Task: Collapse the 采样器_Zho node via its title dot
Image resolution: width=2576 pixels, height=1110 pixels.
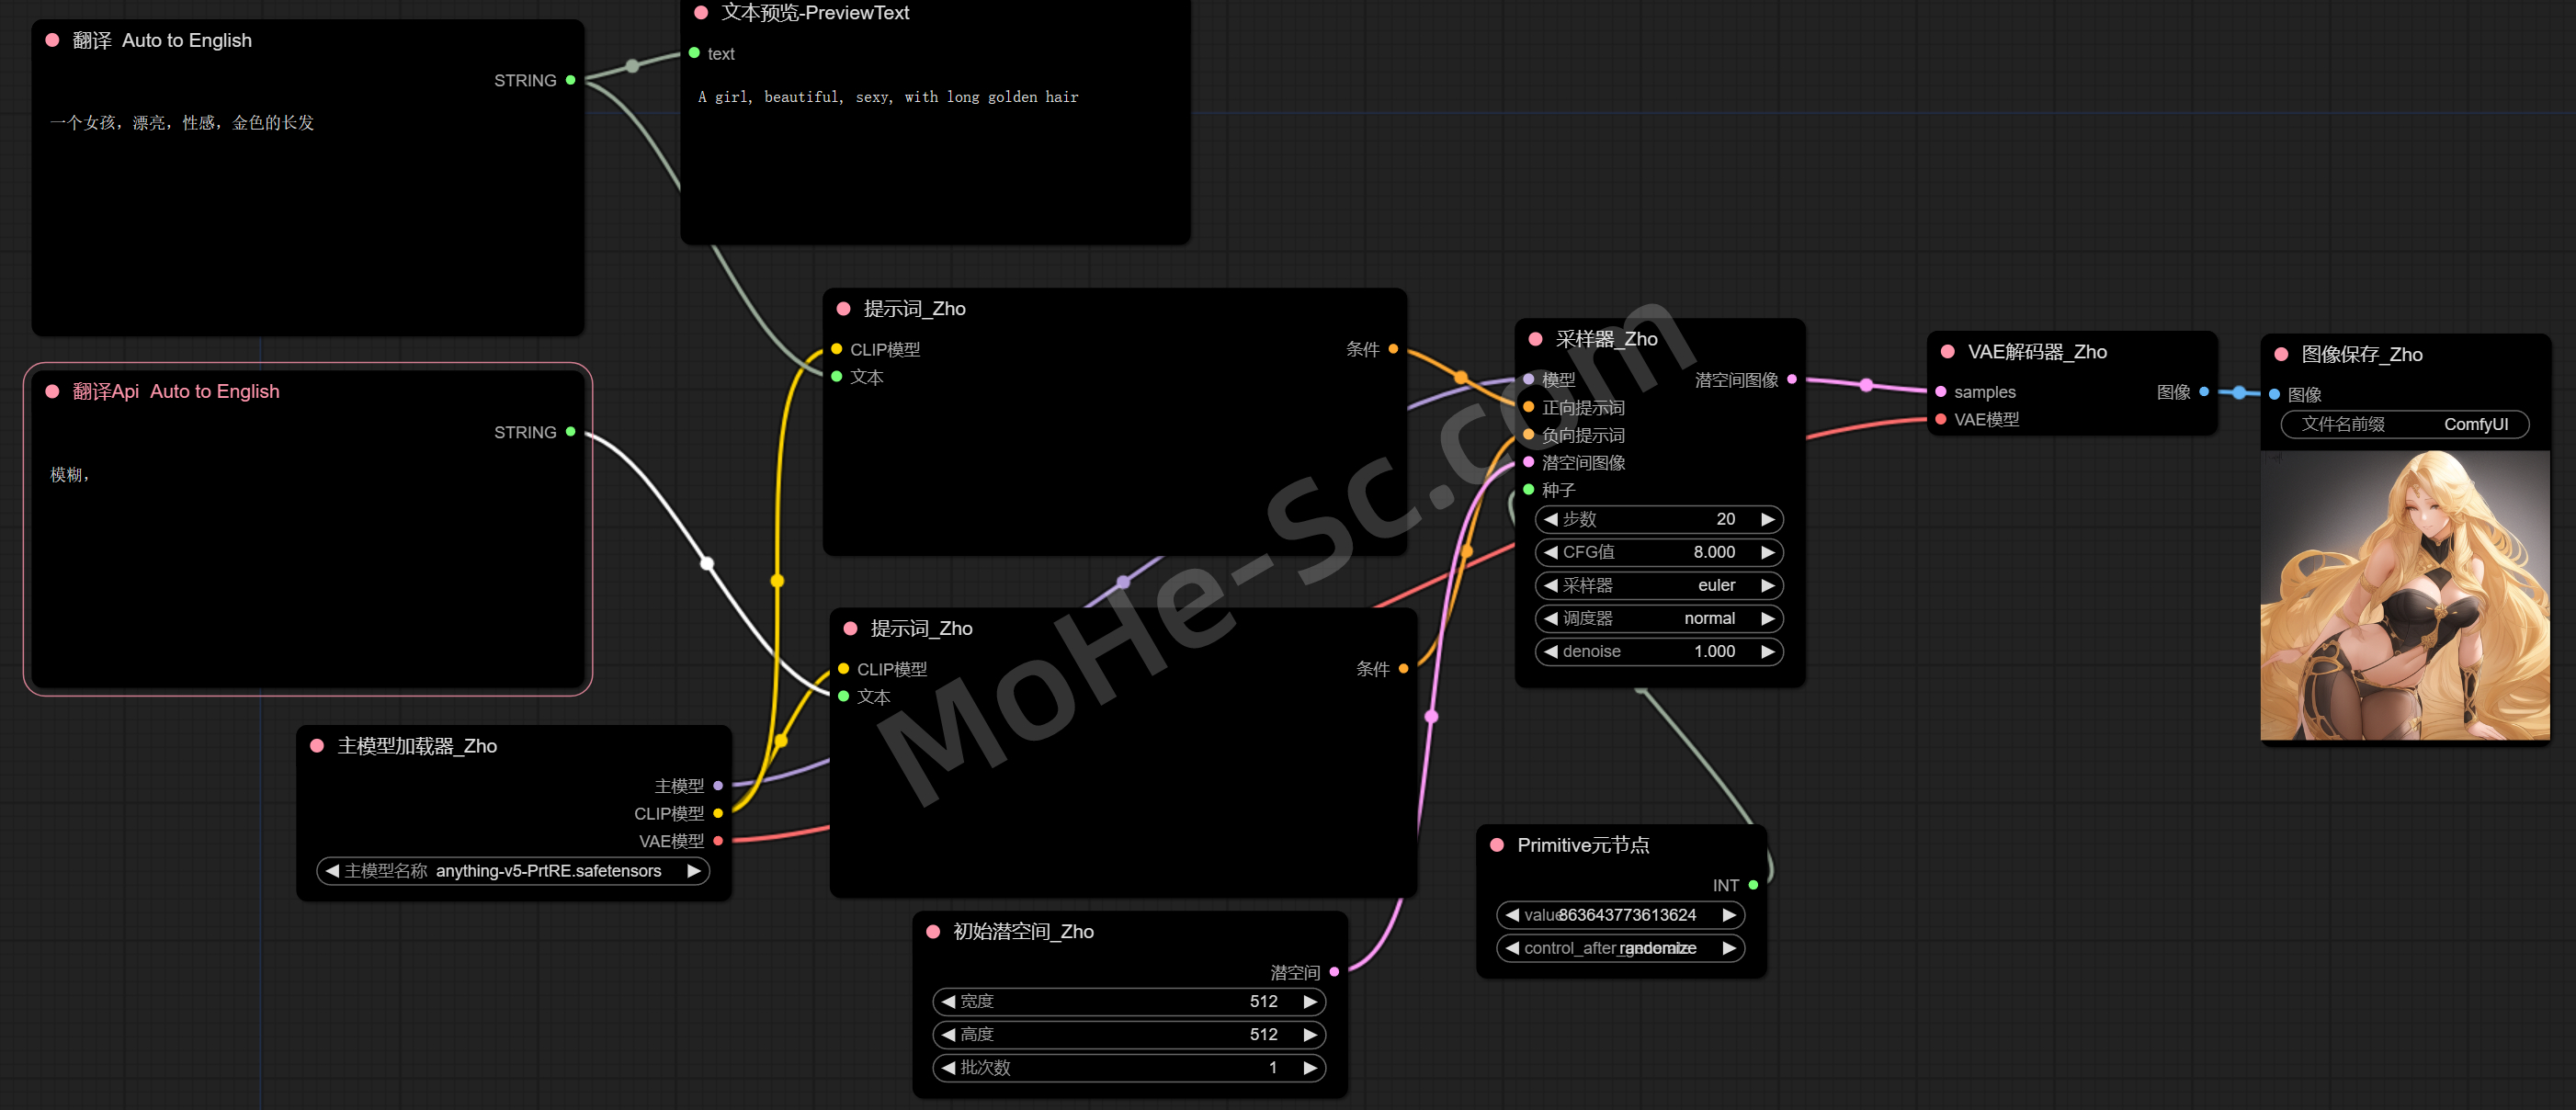Action: (x=1535, y=339)
